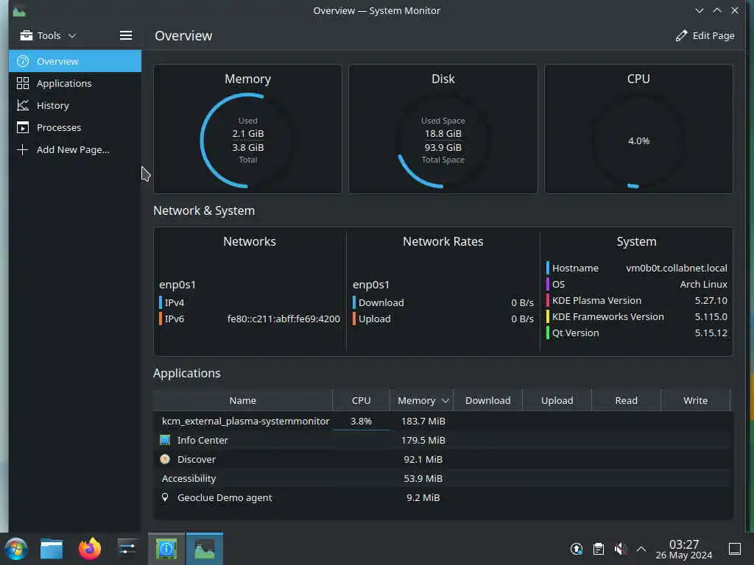Click the Qt Version entry
The height and width of the screenshot is (565, 754).
tap(637, 333)
